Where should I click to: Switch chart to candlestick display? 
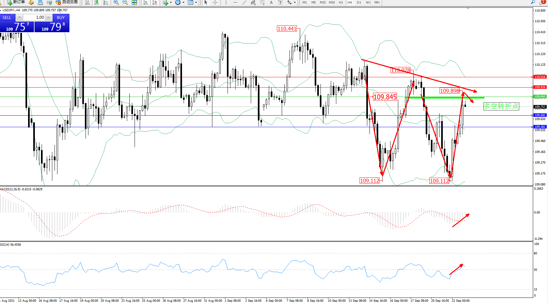[x=96, y=2]
